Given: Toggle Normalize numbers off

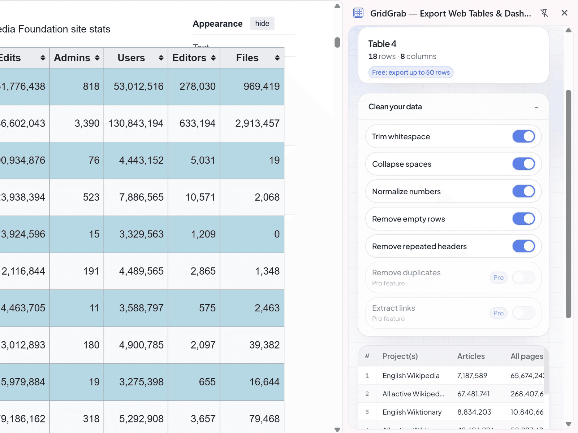Looking at the screenshot, I should point(523,191).
